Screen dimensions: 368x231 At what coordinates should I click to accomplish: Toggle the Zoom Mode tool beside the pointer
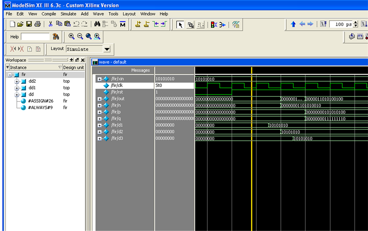191,25
